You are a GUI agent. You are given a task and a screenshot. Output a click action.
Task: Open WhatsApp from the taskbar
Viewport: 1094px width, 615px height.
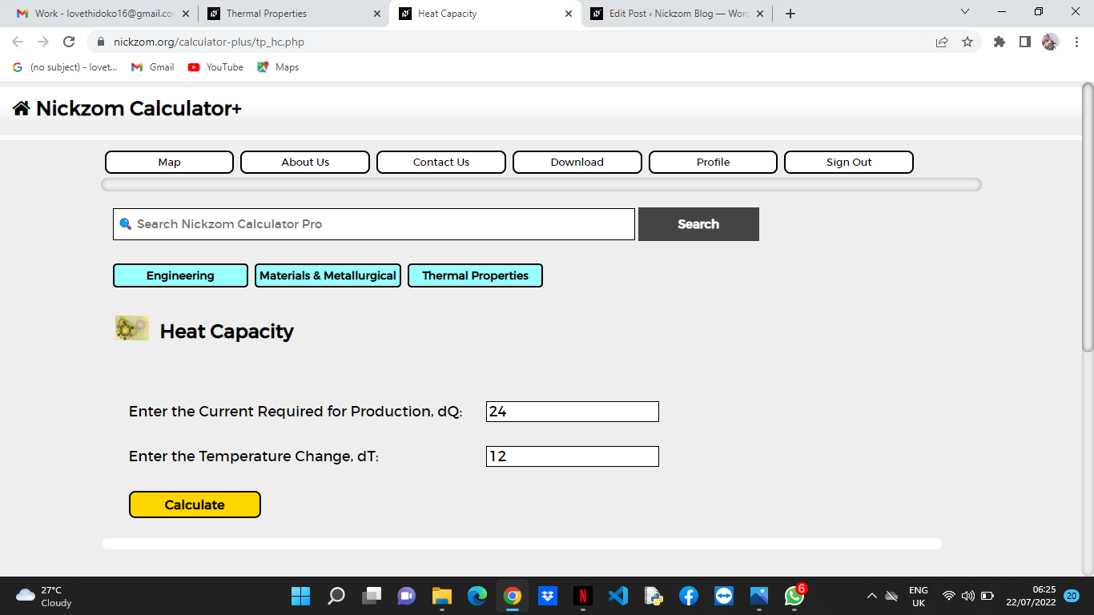pos(794,596)
